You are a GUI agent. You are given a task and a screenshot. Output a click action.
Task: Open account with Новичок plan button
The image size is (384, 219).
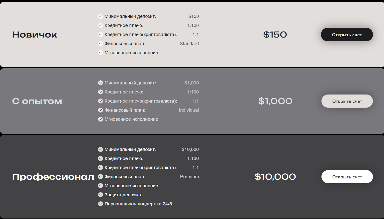(347, 35)
